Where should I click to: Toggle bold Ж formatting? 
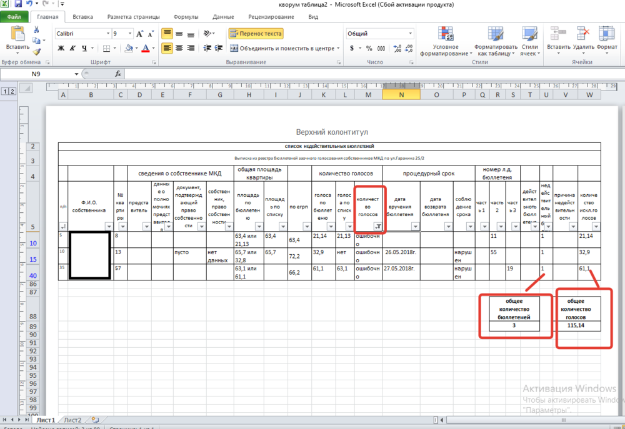[61, 48]
